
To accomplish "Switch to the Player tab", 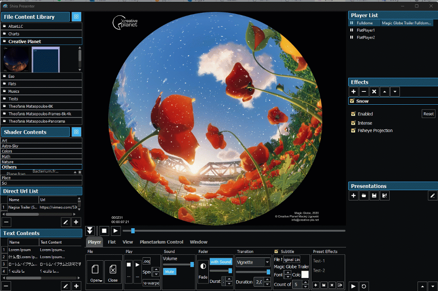I will [x=95, y=242].
